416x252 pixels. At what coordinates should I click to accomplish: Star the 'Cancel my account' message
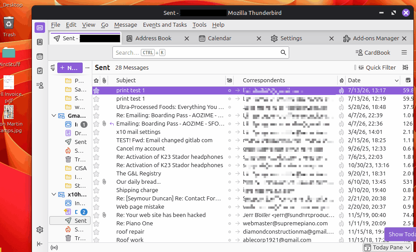coord(96,149)
